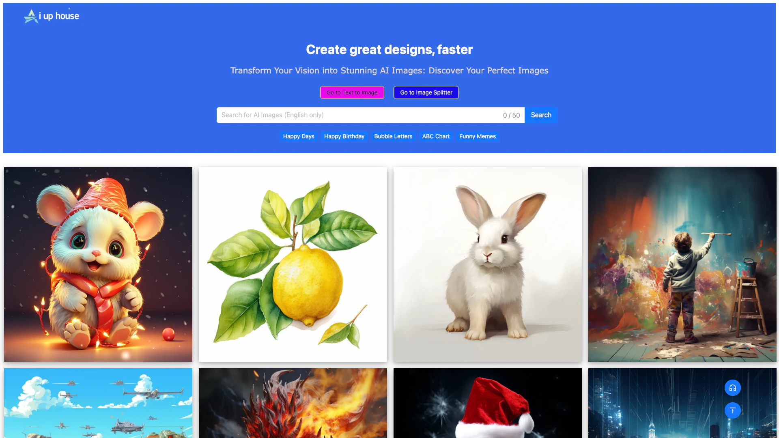Open the airplanes in sky image
Screen dimensions: 779x438
point(98,403)
